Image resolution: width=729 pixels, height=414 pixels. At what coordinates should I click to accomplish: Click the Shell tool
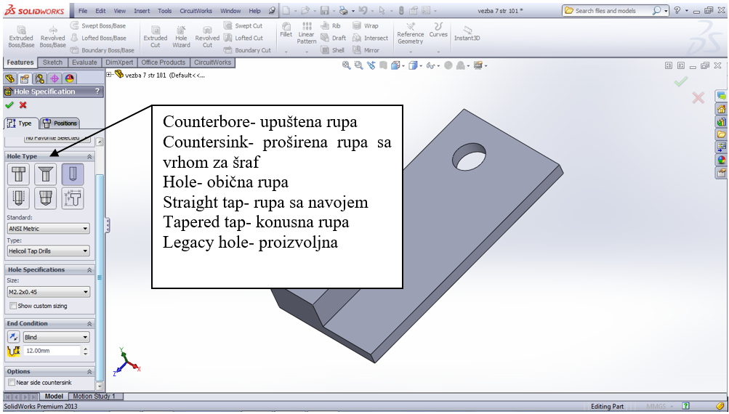[333, 50]
